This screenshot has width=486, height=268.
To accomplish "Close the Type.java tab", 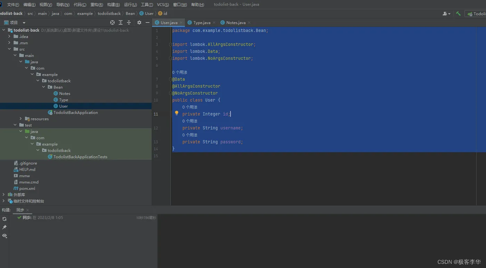I will coord(214,23).
